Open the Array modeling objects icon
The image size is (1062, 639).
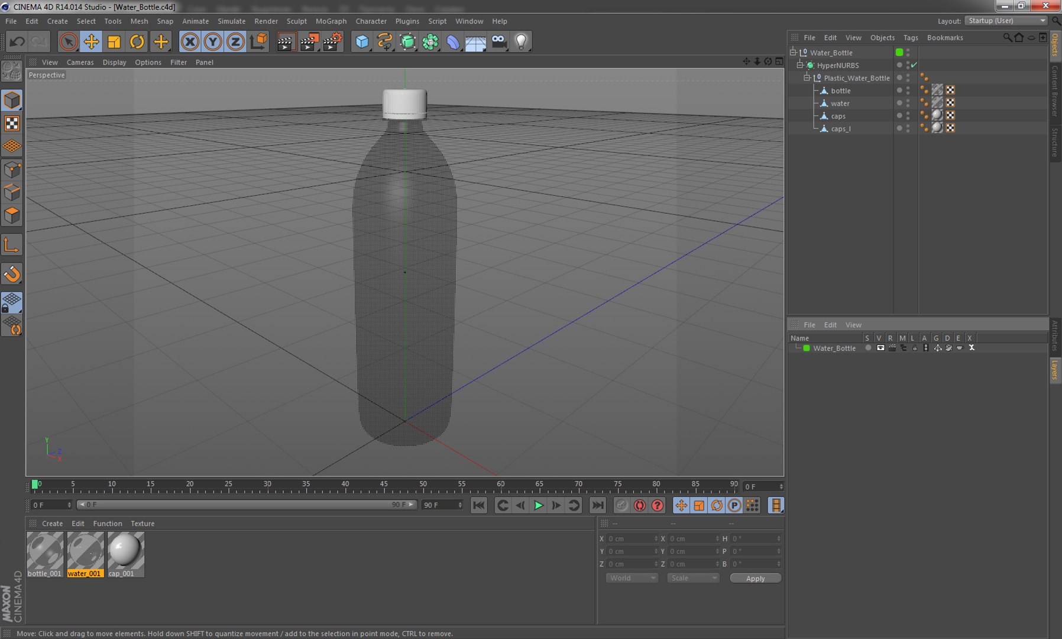click(430, 41)
